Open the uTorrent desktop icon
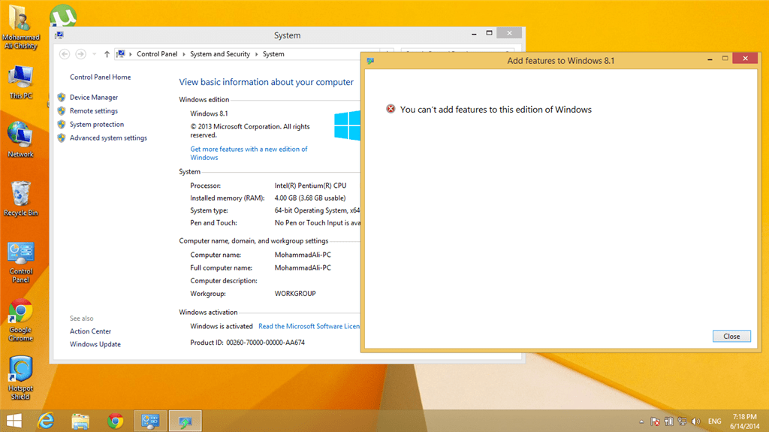Image resolution: width=769 pixels, height=432 pixels. click(63, 15)
